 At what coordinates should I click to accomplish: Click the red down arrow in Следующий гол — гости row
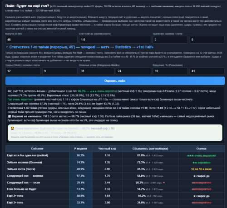point(164,183)
